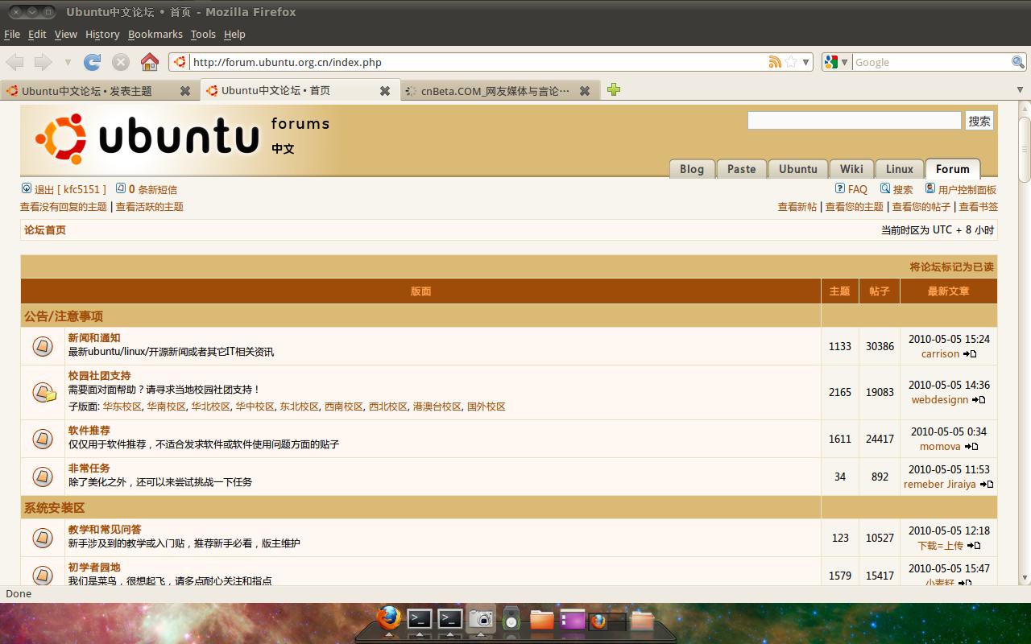Click latest-post arrow icon next to carrison
The width and height of the screenshot is (1031, 644).
point(970,354)
